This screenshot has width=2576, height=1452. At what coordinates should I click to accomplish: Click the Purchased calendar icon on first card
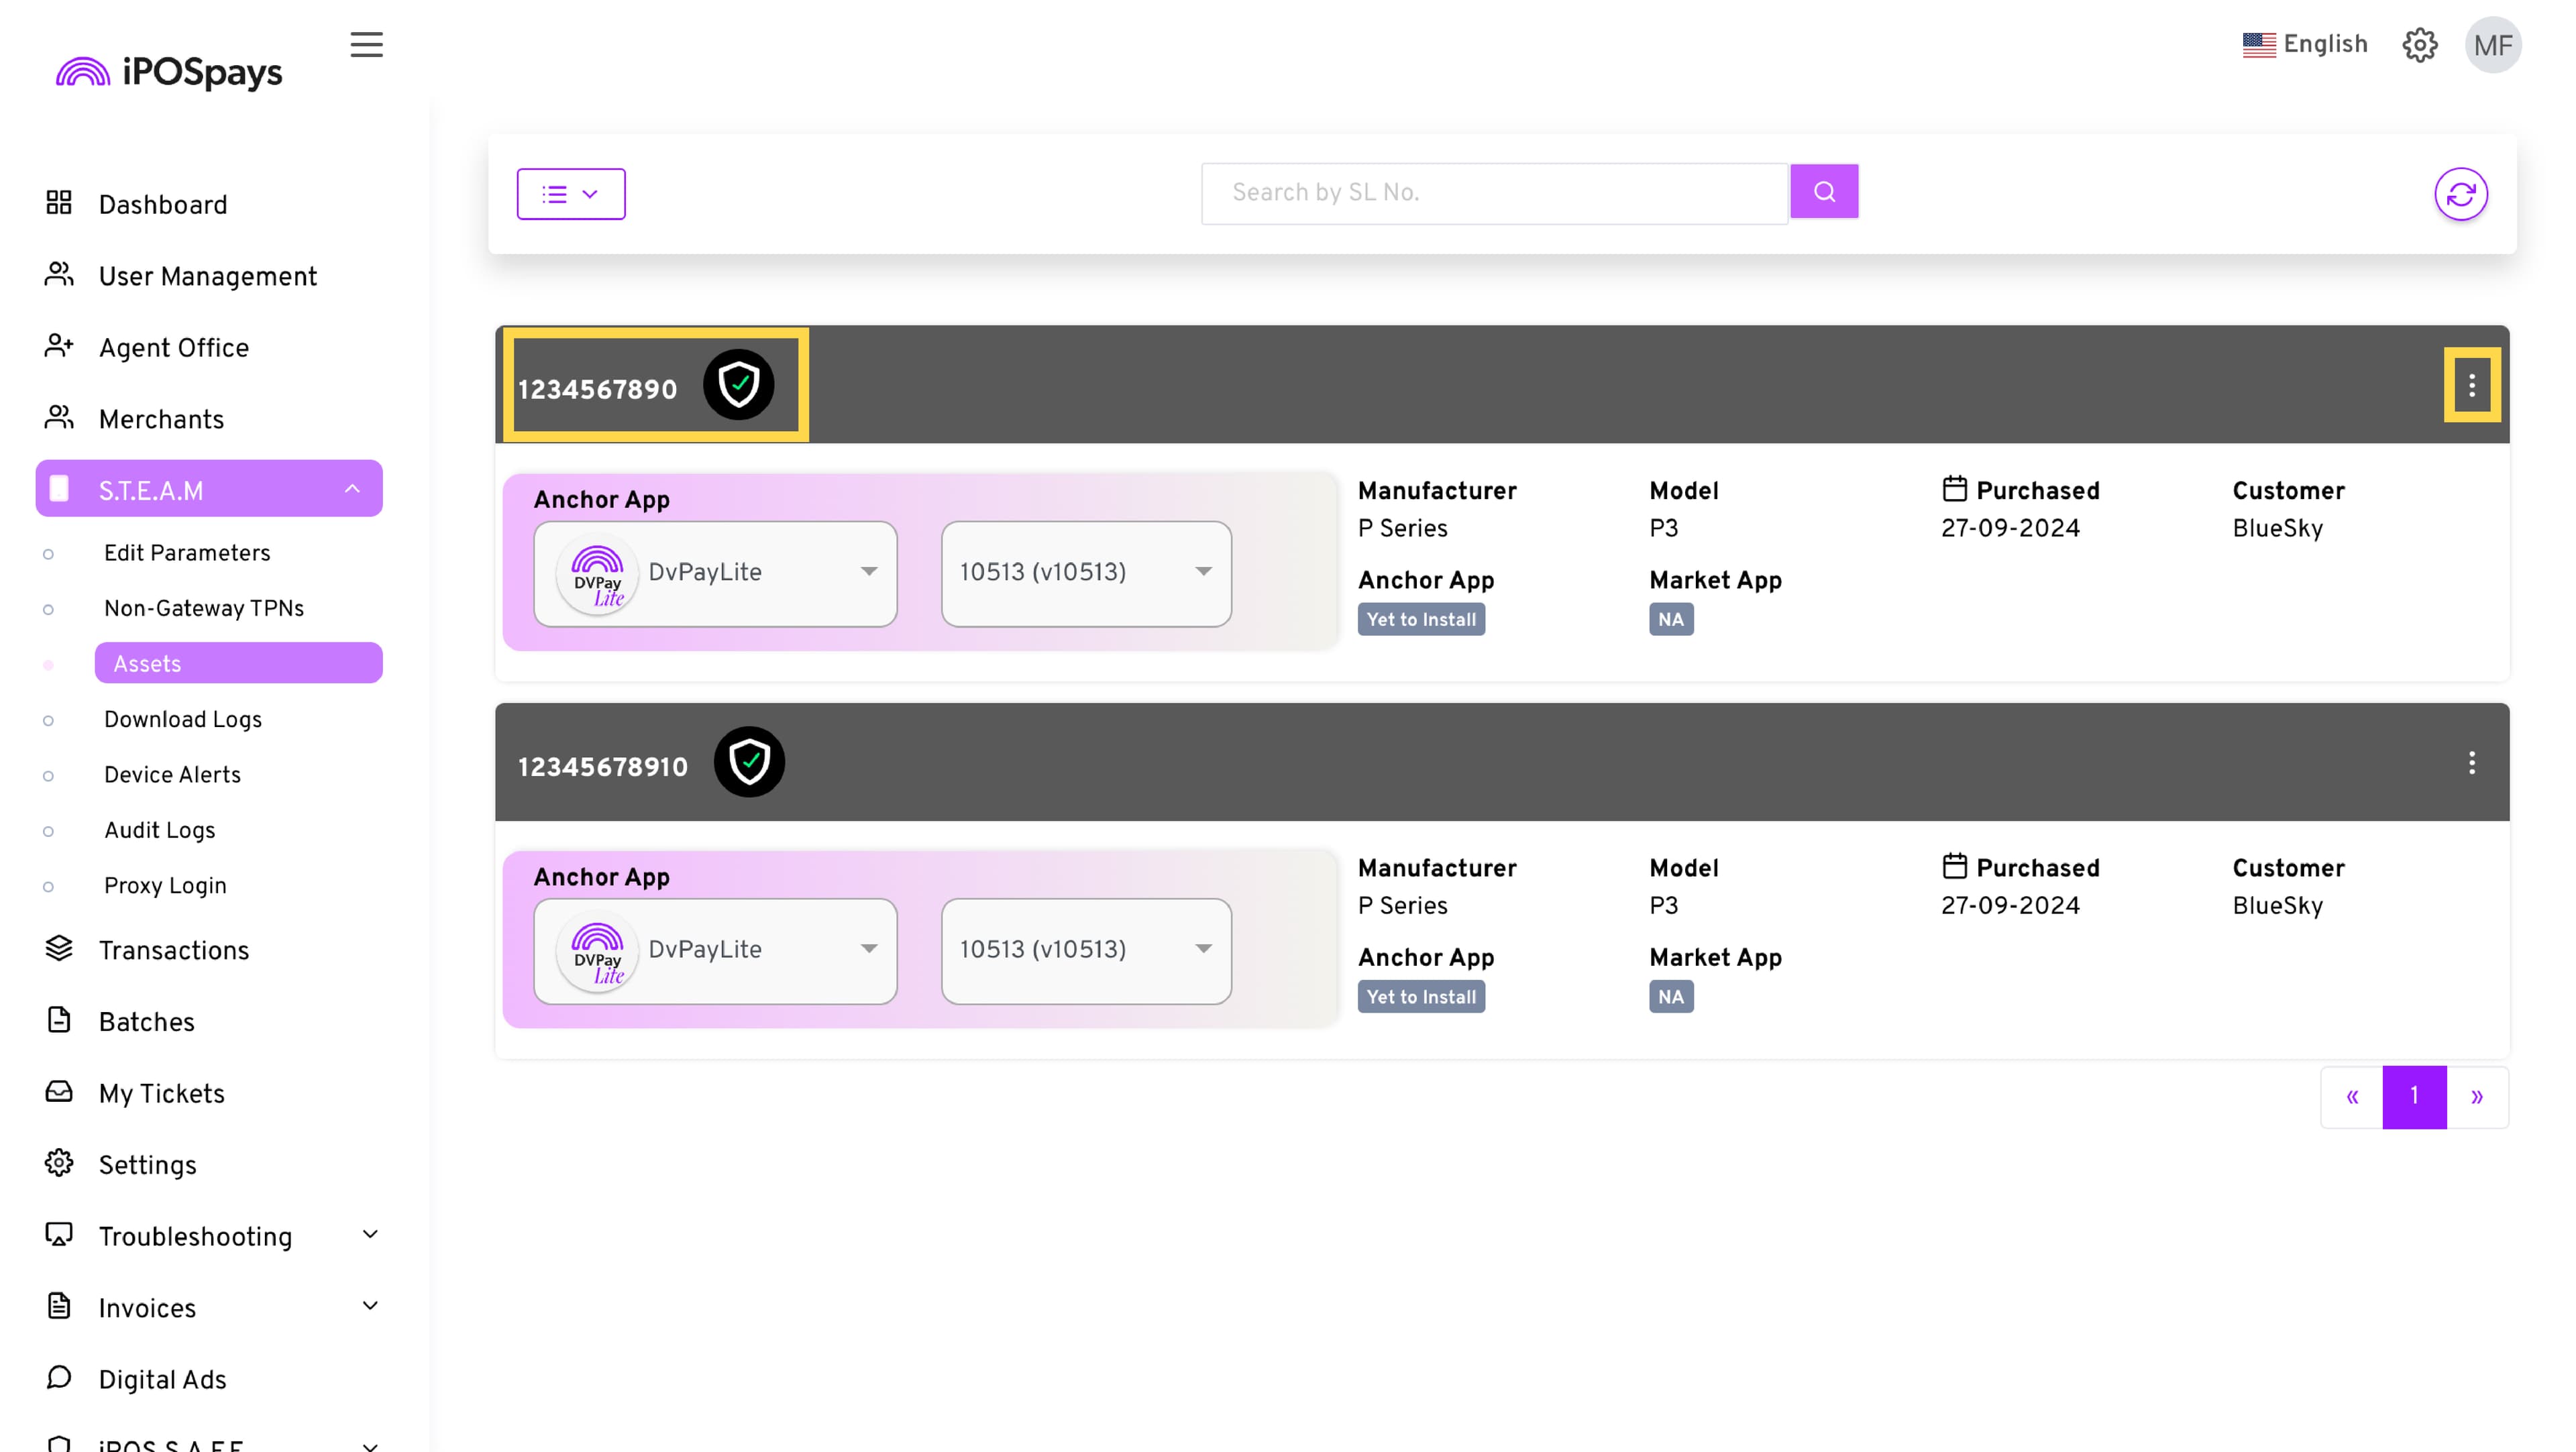pos(1954,489)
